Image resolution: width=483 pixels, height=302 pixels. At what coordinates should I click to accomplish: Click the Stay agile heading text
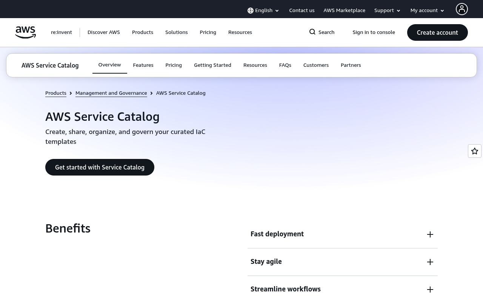266,262
